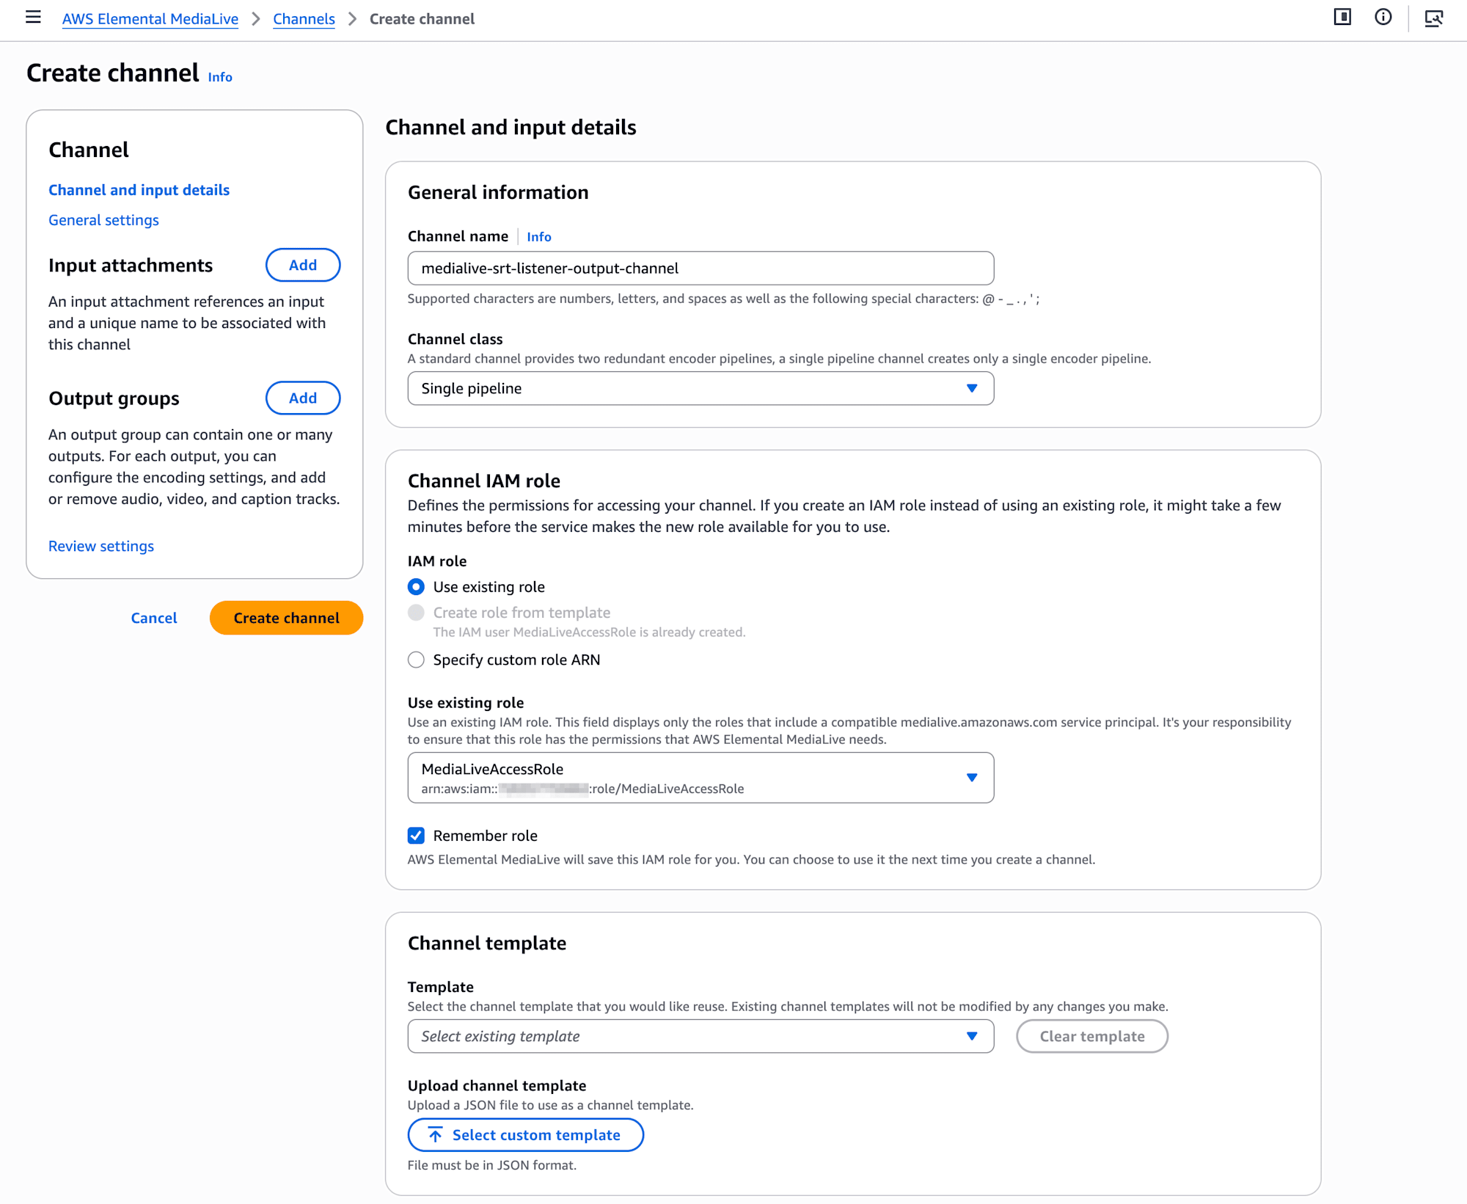Open the info help panel icon

tap(1383, 18)
